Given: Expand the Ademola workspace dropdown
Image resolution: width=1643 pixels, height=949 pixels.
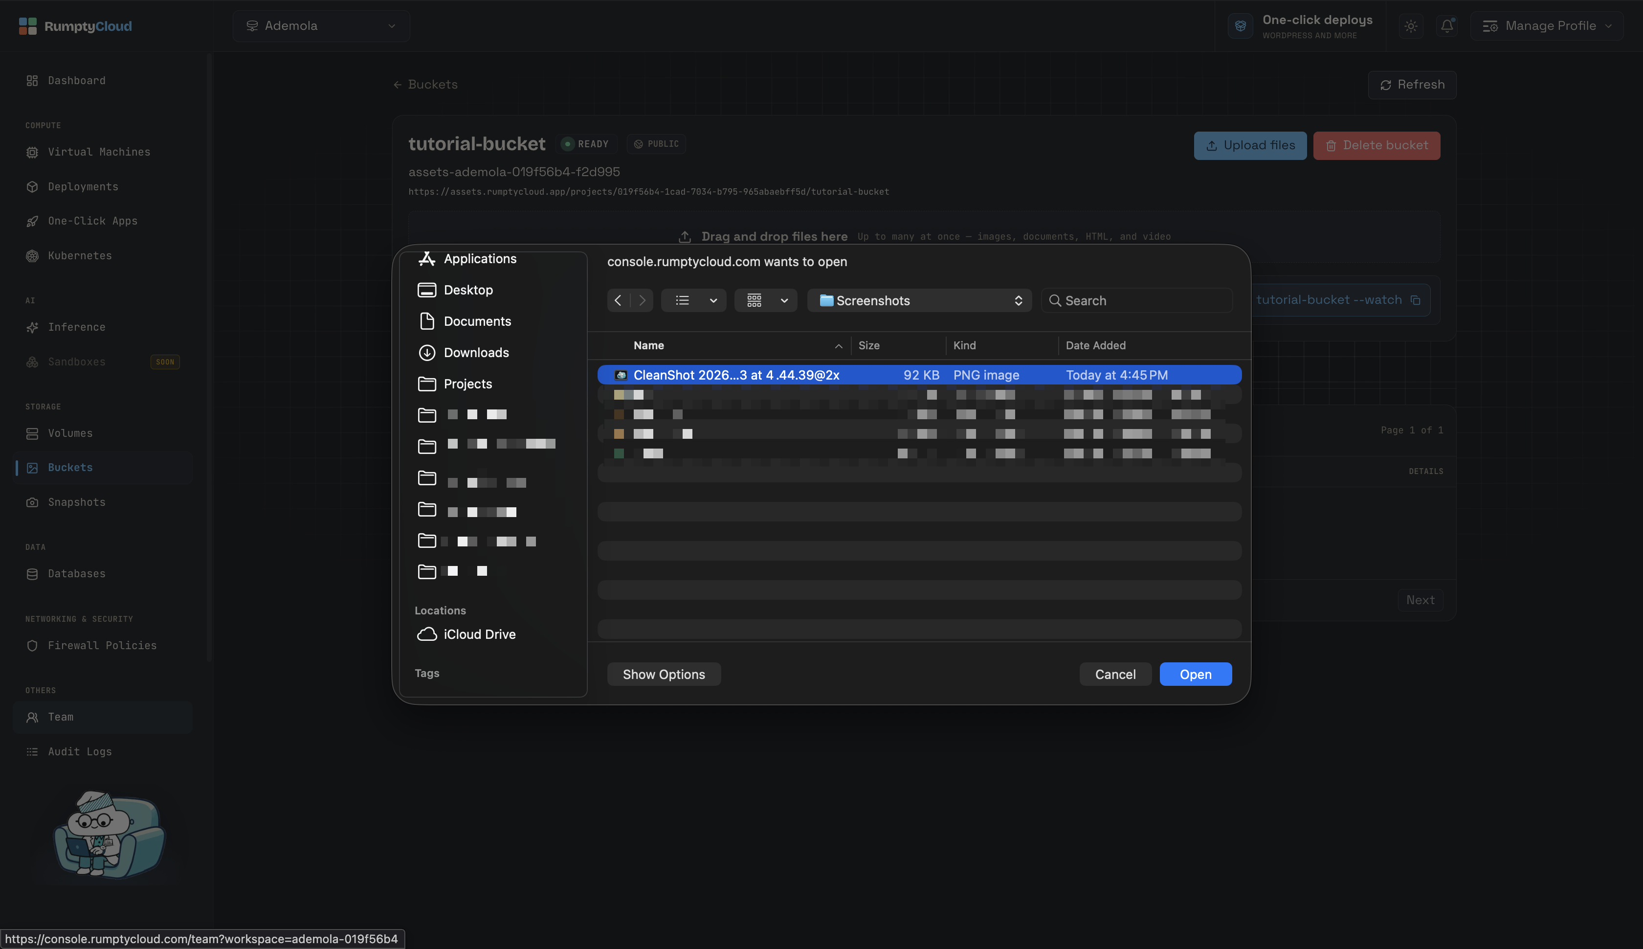Looking at the screenshot, I should click(321, 26).
